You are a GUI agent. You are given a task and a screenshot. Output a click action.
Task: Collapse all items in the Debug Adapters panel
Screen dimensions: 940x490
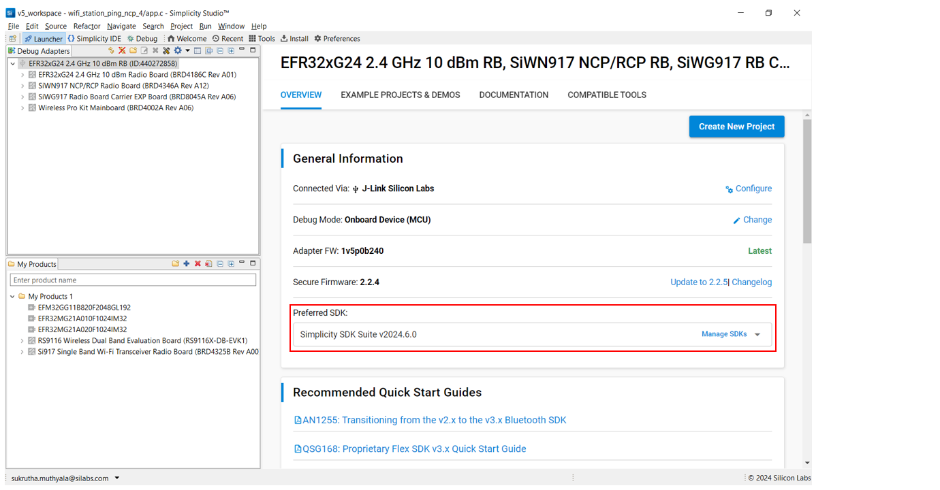[x=220, y=50]
